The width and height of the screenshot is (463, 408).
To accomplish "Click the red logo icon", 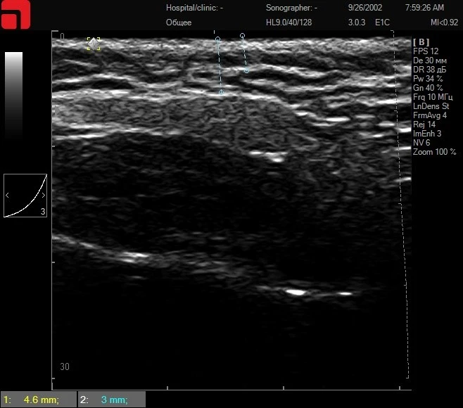I will click(15, 15).
